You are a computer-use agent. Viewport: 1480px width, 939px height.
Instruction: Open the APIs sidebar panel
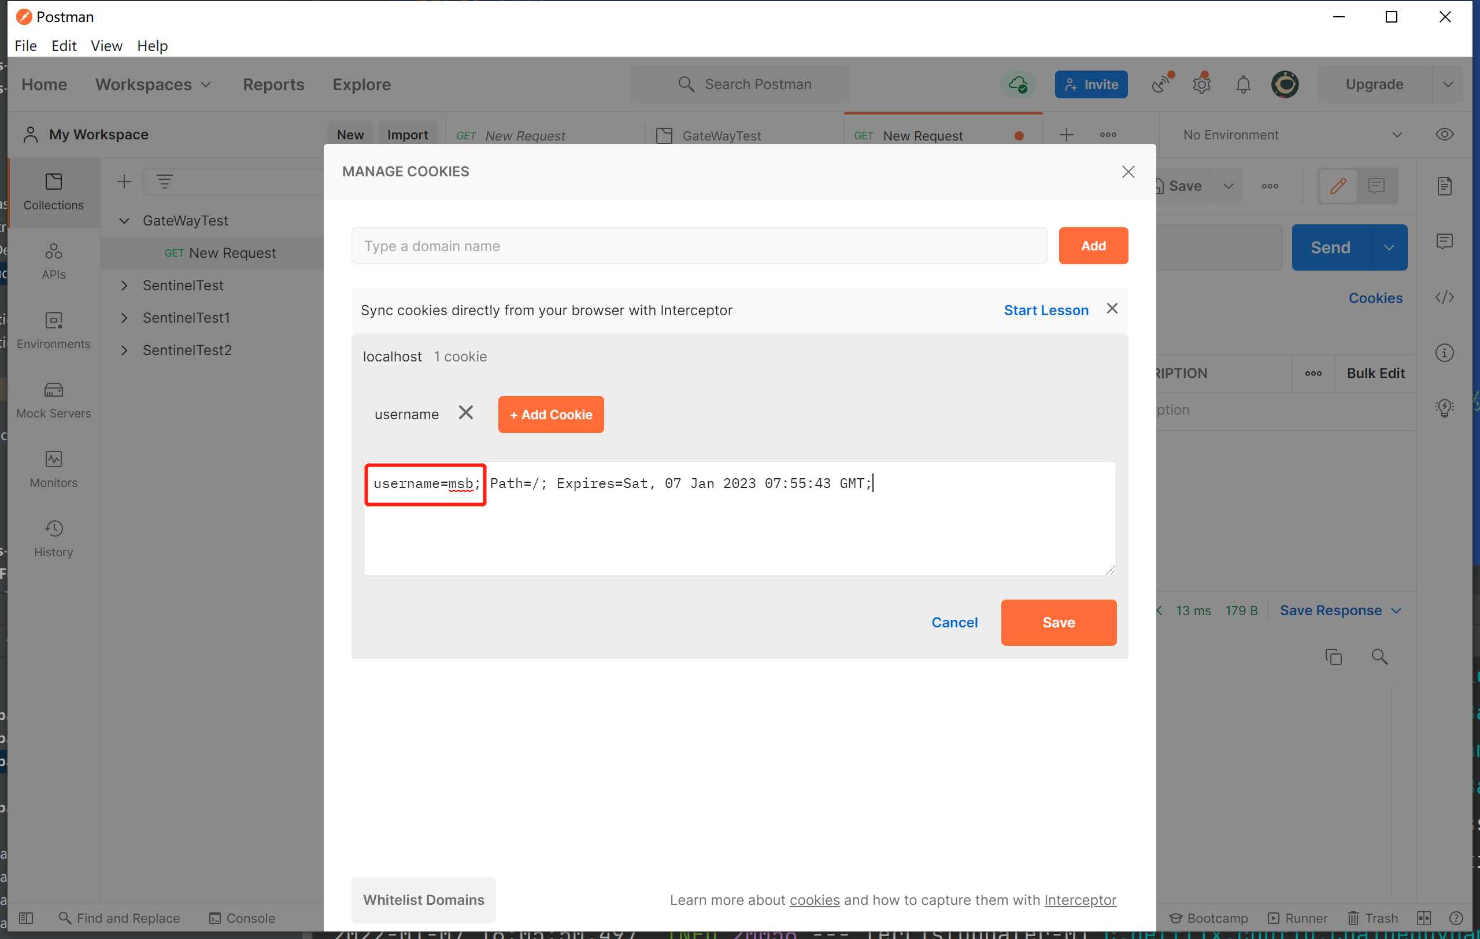click(x=53, y=261)
